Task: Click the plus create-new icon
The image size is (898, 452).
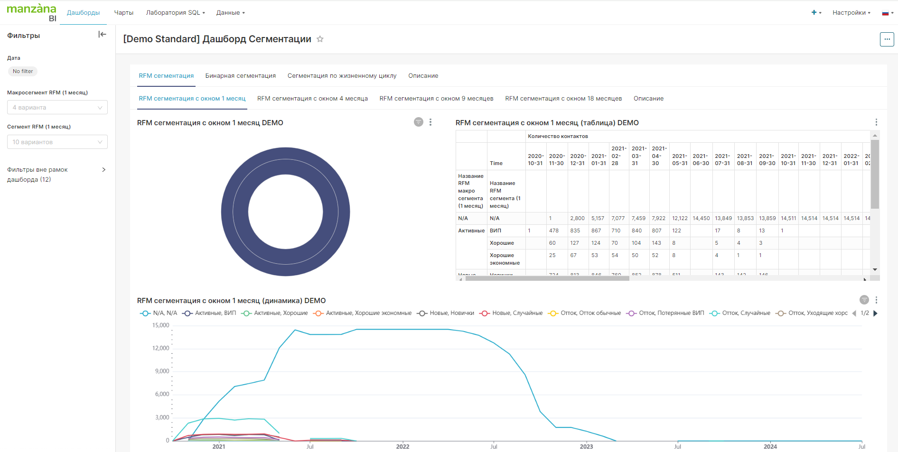Action: click(x=814, y=13)
